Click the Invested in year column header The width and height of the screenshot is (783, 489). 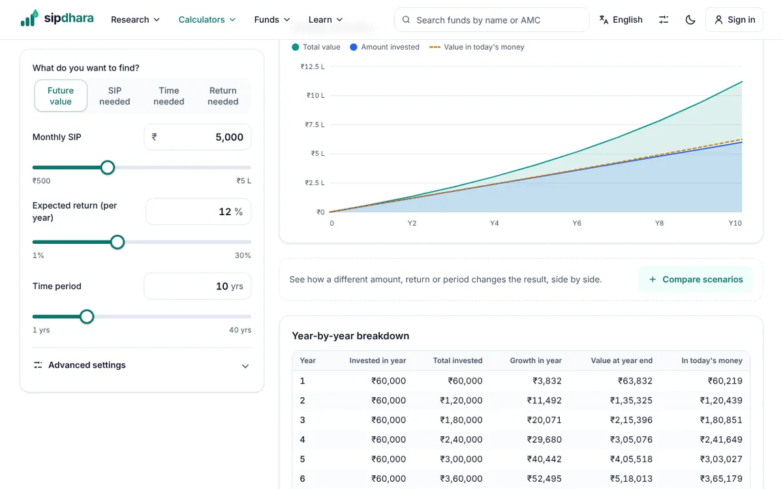378,361
